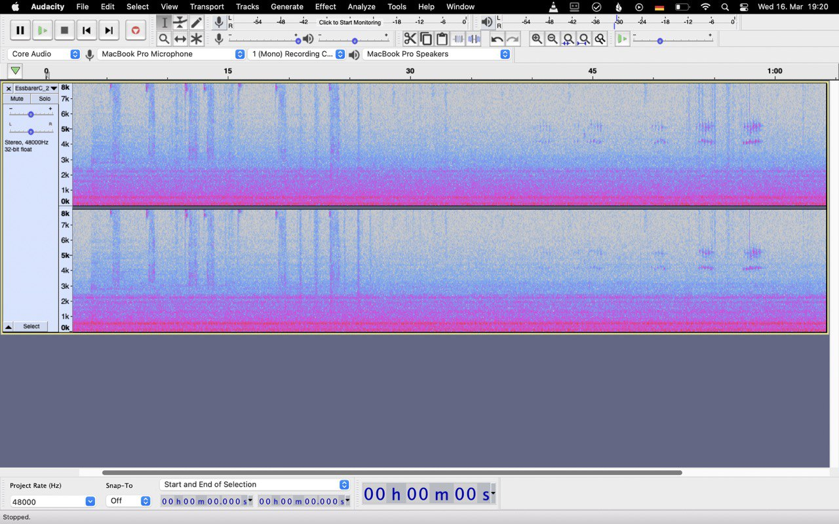The height and width of the screenshot is (524, 839).
Task: Open the Core Audio host dropdown
Action: coord(45,54)
